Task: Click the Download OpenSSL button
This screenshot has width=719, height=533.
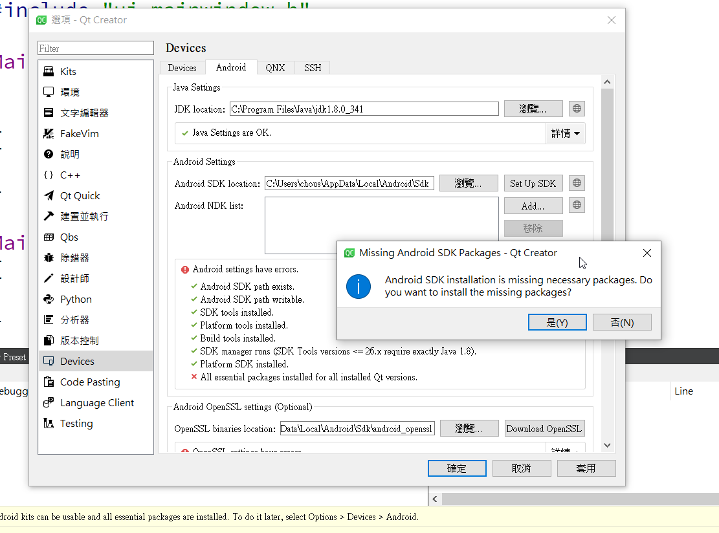Action: click(545, 428)
